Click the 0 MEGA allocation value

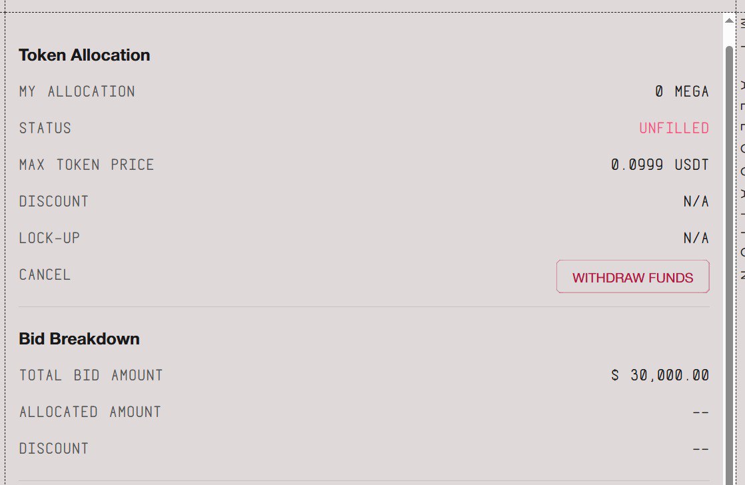tap(682, 91)
